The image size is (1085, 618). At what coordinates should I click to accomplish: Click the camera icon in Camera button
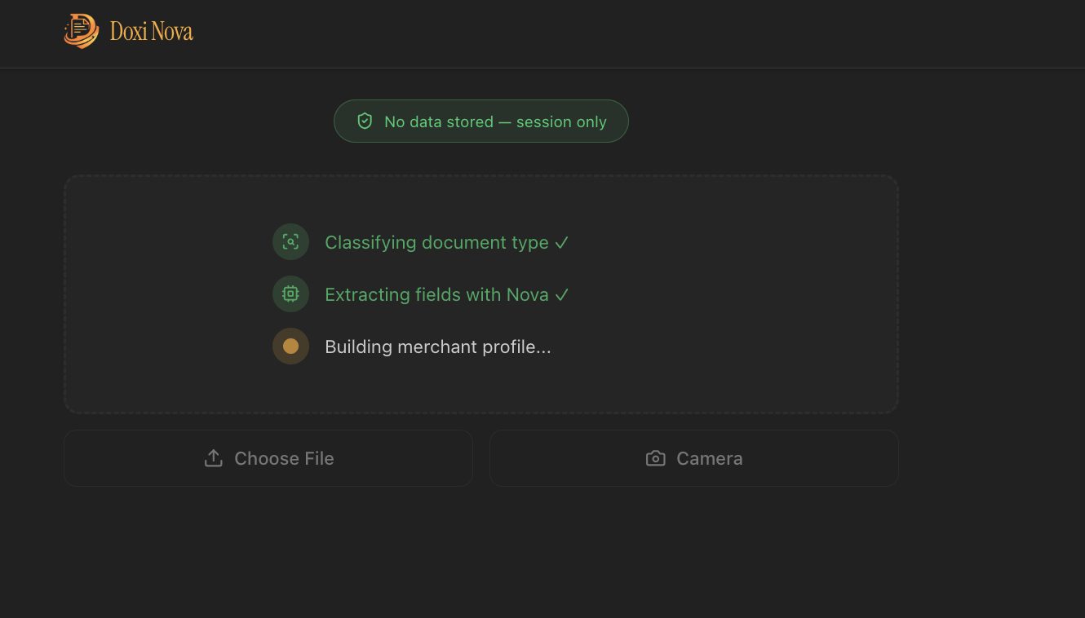(655, 458)
